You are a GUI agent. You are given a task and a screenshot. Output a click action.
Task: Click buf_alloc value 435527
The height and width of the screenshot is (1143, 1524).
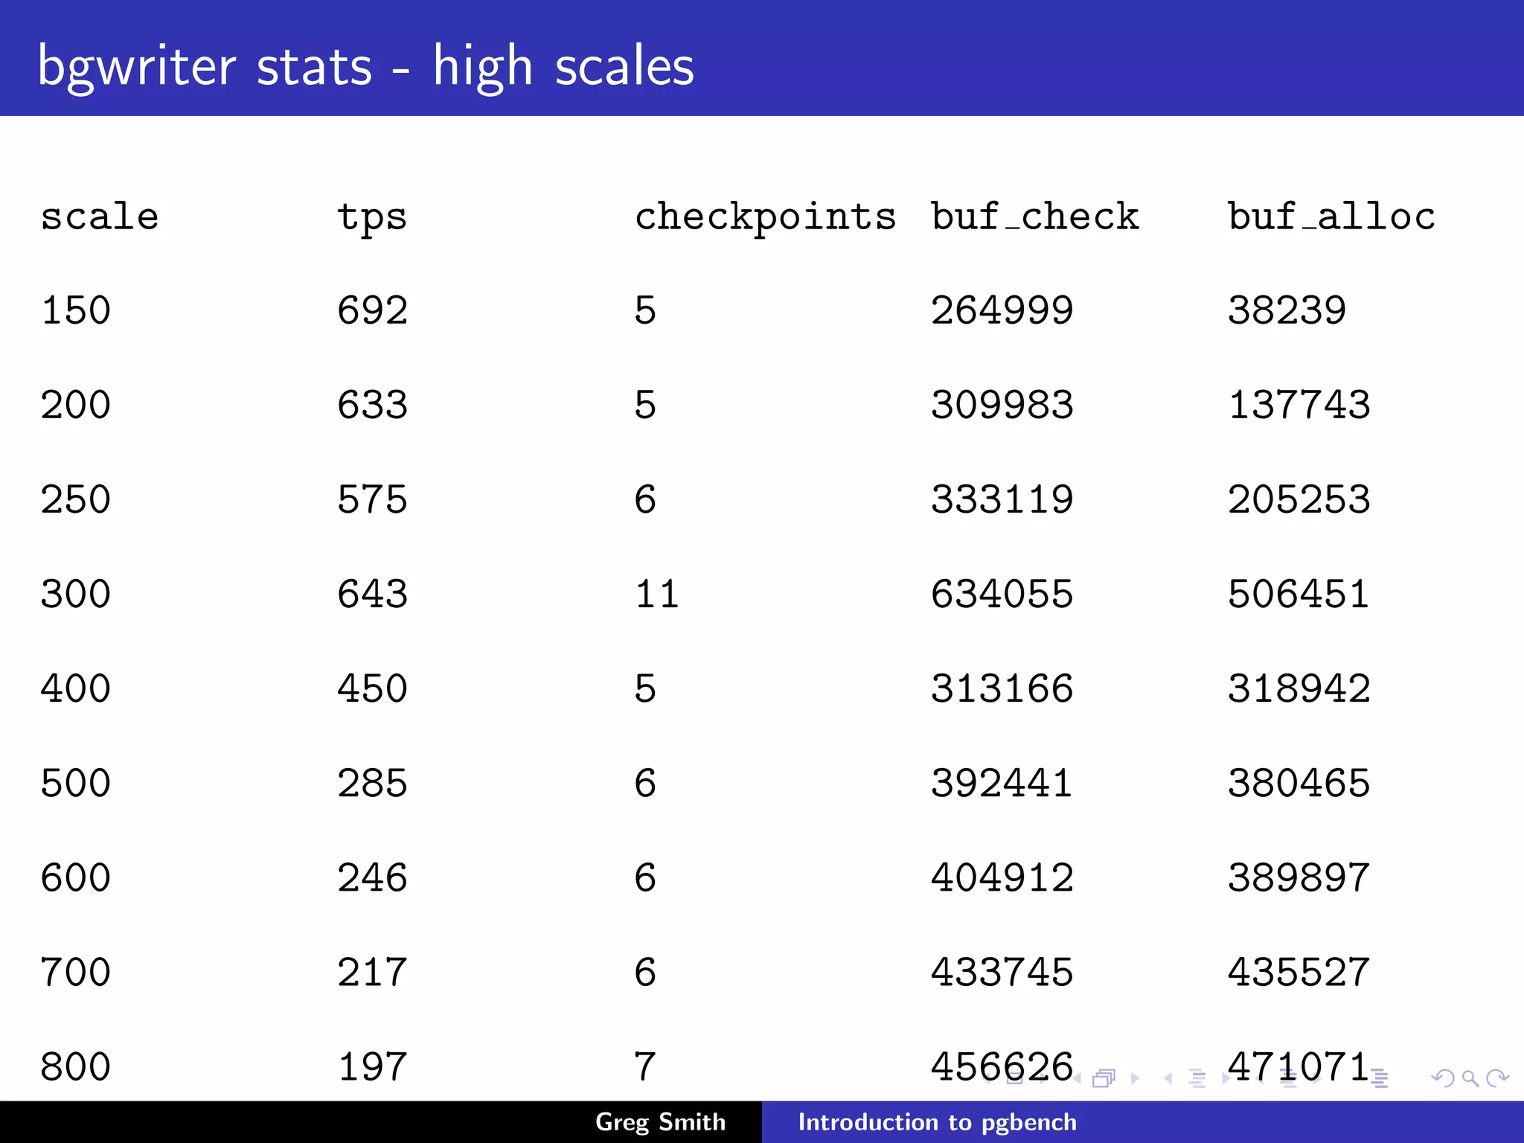(x=1299, y=972)
